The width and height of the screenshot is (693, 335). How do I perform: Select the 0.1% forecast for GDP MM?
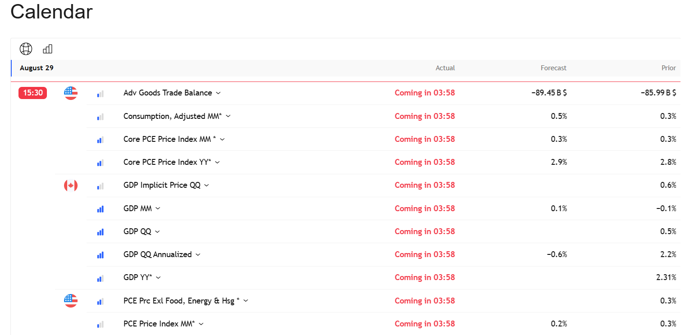point(559,208)
